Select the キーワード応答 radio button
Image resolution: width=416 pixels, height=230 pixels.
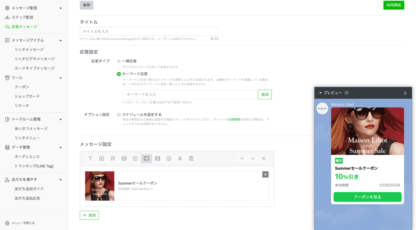click(x=119, y=74)
